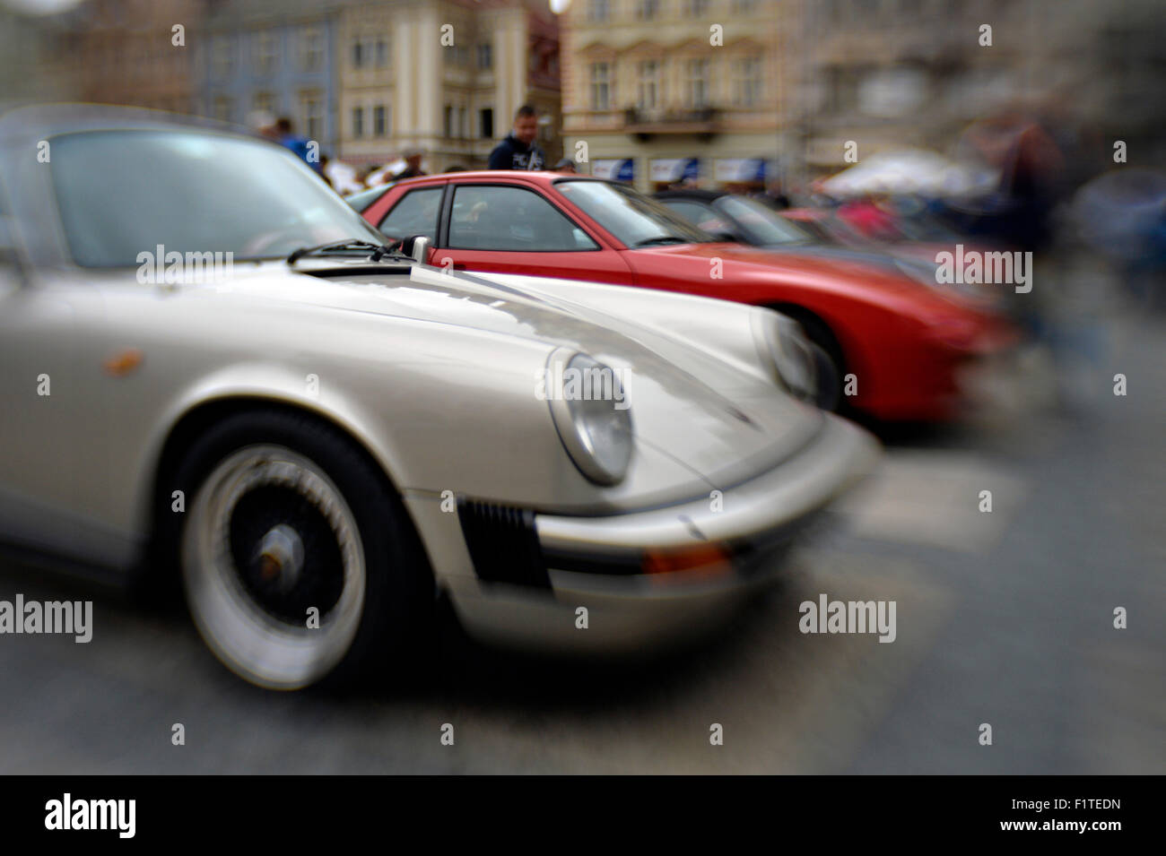
Task: Click the alamy logo in the black footer bar
Action: tap(91, 815)
